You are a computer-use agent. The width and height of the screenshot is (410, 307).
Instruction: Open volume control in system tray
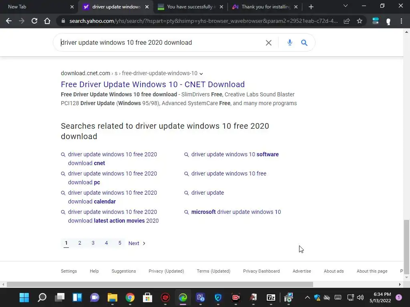tap(360, 297)
